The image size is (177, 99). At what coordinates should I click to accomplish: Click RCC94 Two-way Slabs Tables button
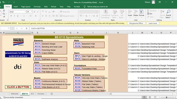click(x=77, y=87)
